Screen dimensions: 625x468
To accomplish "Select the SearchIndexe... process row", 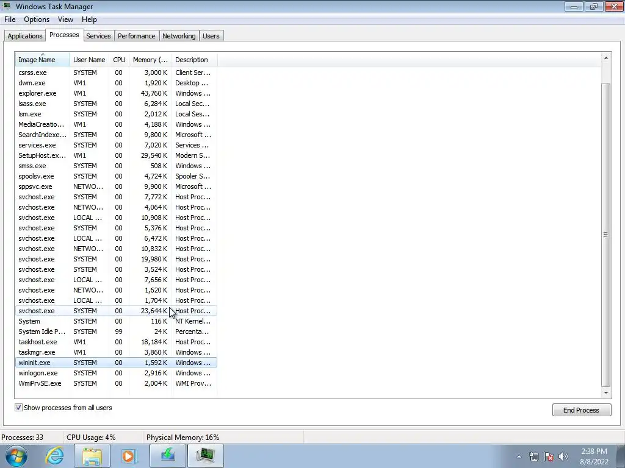I will pos(116,135).
